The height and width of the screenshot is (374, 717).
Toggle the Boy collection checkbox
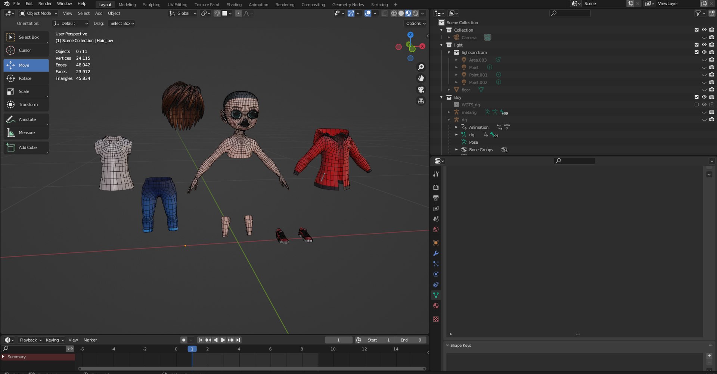[x=696, y=97]
